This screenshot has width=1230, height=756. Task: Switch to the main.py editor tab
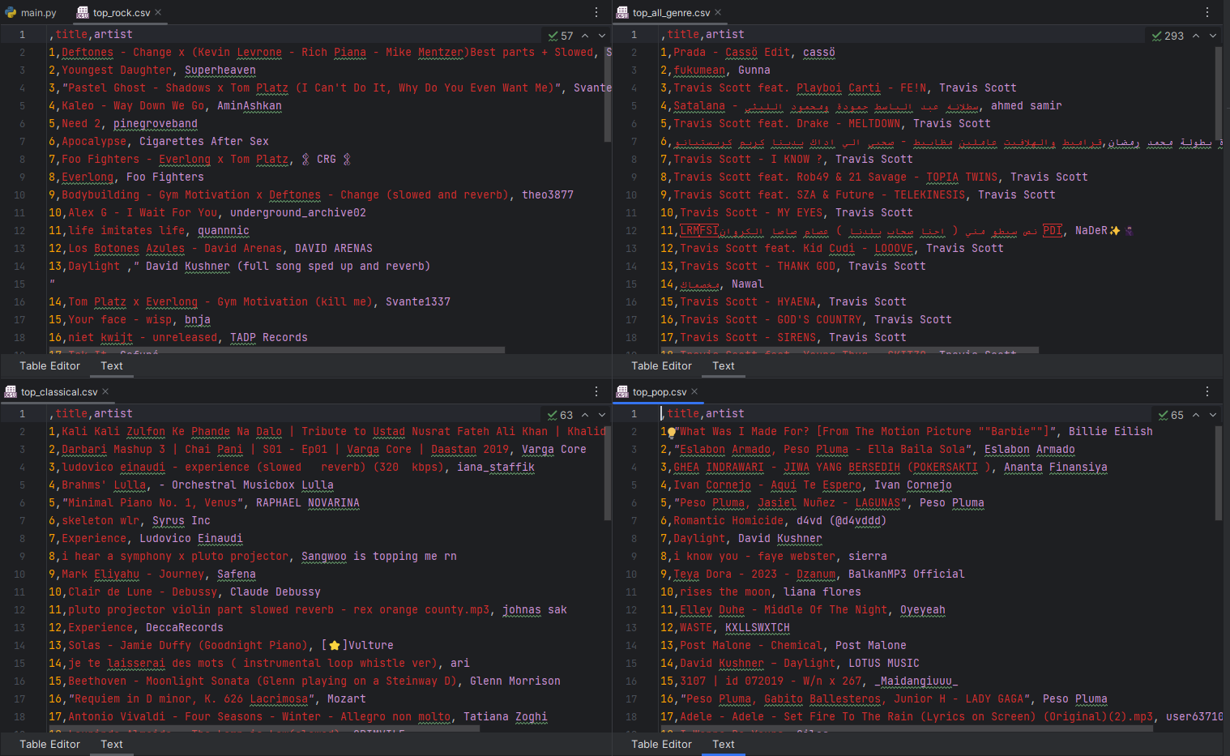32,12
